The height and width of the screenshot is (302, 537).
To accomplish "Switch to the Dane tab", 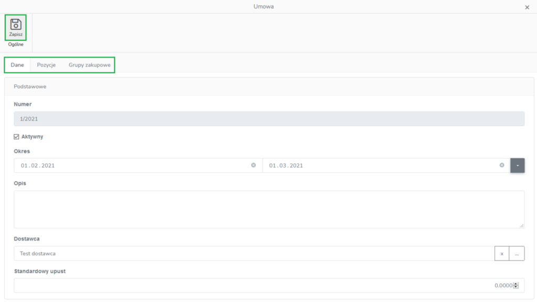I will 17,65.
